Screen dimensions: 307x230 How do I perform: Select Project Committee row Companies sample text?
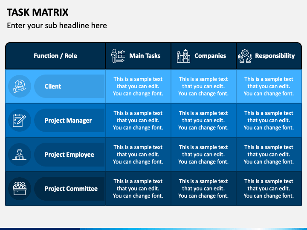coord(203,188)
